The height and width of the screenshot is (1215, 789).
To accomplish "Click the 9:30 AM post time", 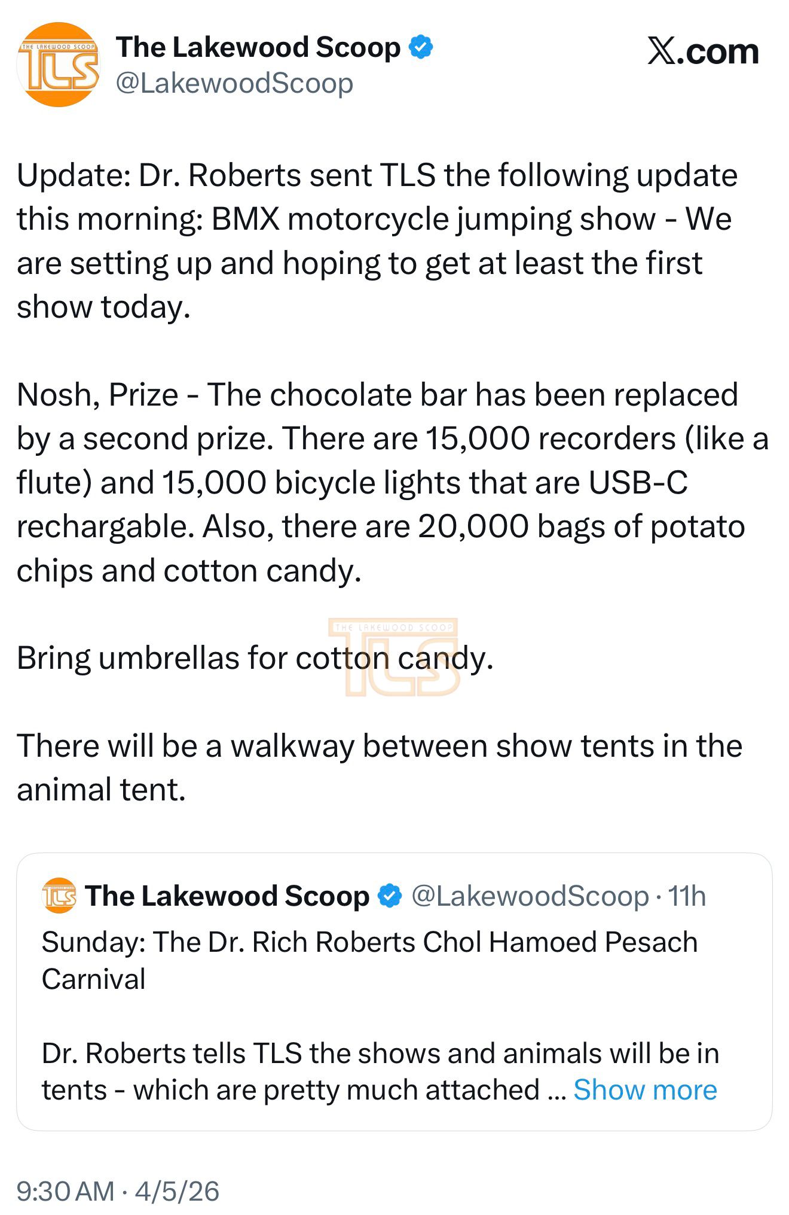I will (65, 1191).
